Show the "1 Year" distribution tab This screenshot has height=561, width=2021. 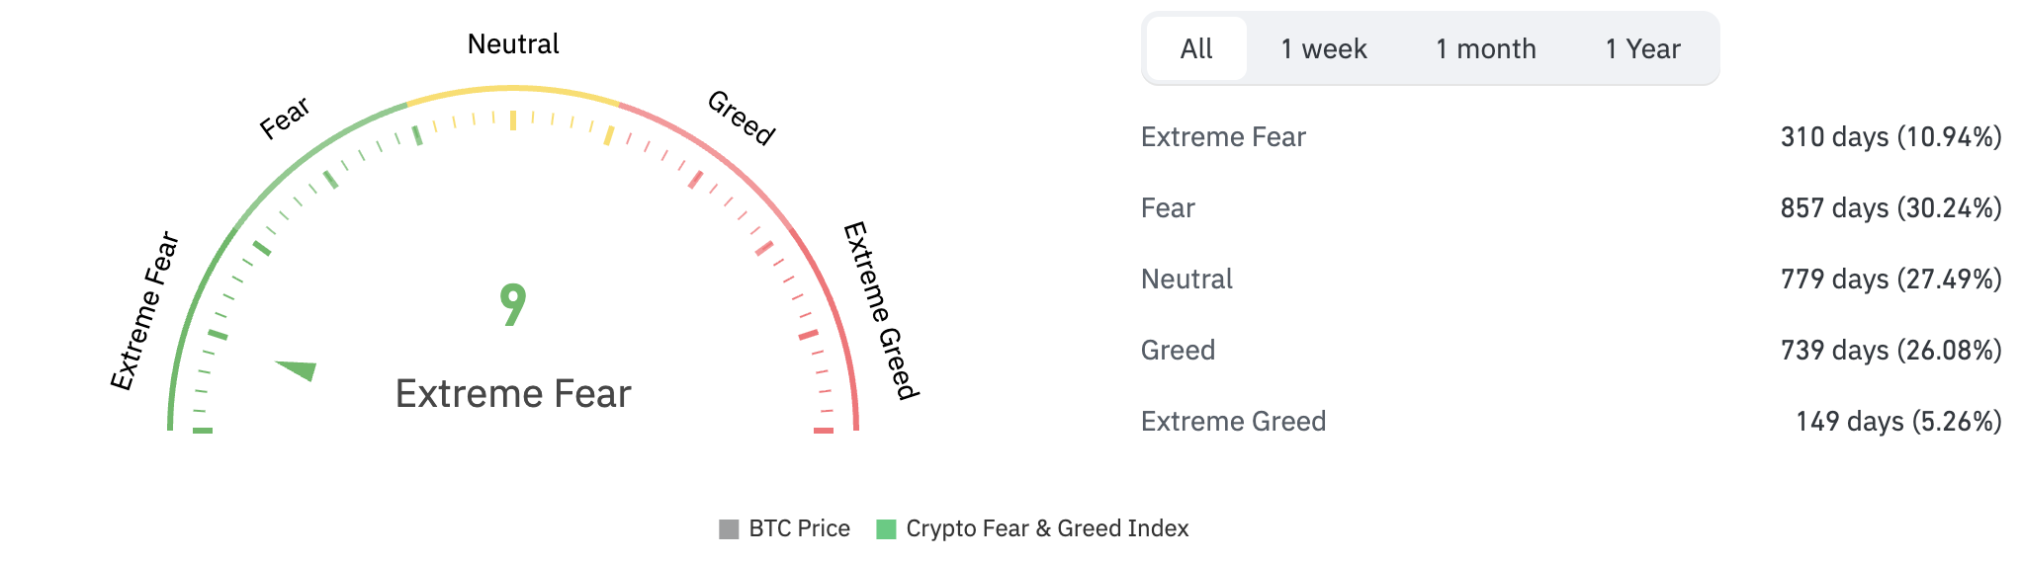1642,49
